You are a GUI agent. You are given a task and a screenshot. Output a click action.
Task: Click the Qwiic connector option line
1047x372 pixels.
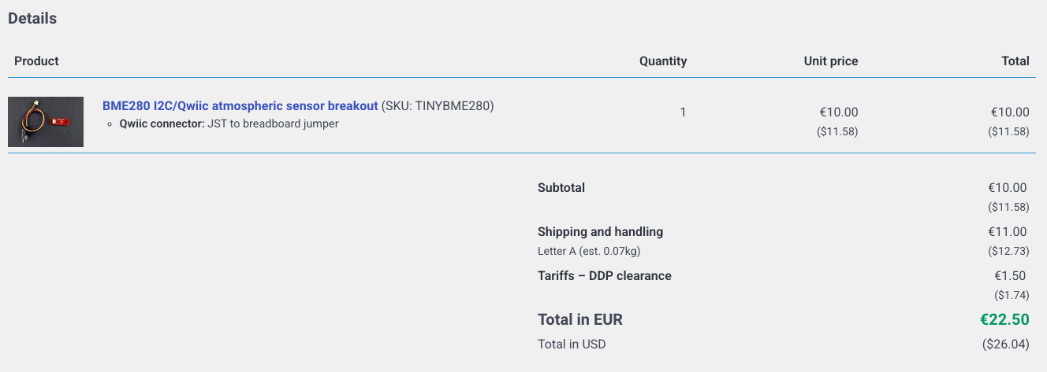(229, 123)
